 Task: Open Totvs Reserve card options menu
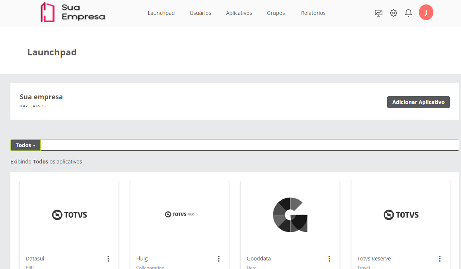click(x=440, y=259)
